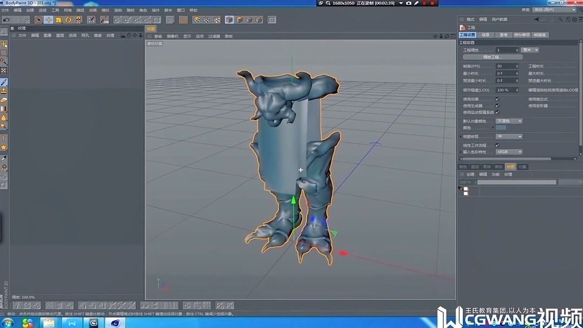Click the 颜色 color swatch
This screenshot has height=328, width=583.
500,128
